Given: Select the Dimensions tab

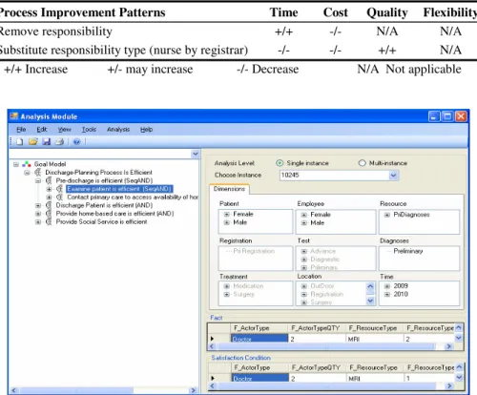Looking at the screenshot, I should (x=229, y=189).
